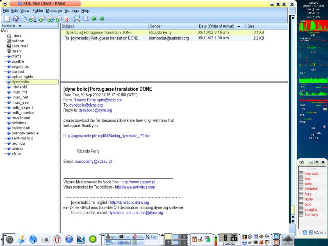
Task: Open the Folder menu
Action: [38, 11]
